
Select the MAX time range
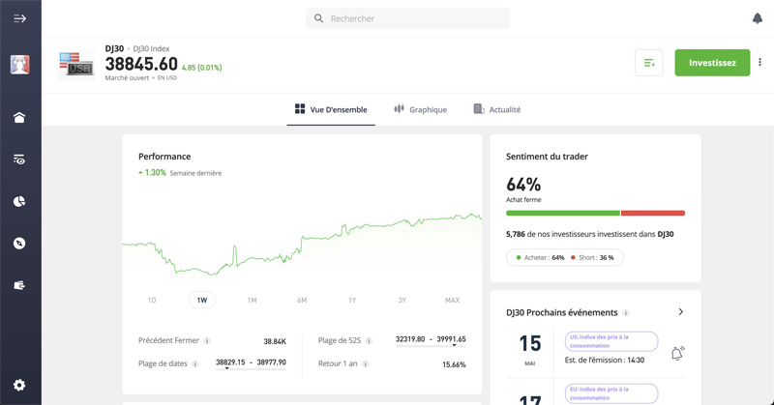click(x=452, y=300)
